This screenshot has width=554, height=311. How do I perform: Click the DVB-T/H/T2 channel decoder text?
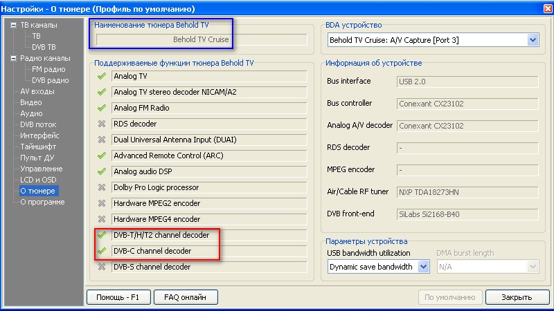click(x=161, y=235)
